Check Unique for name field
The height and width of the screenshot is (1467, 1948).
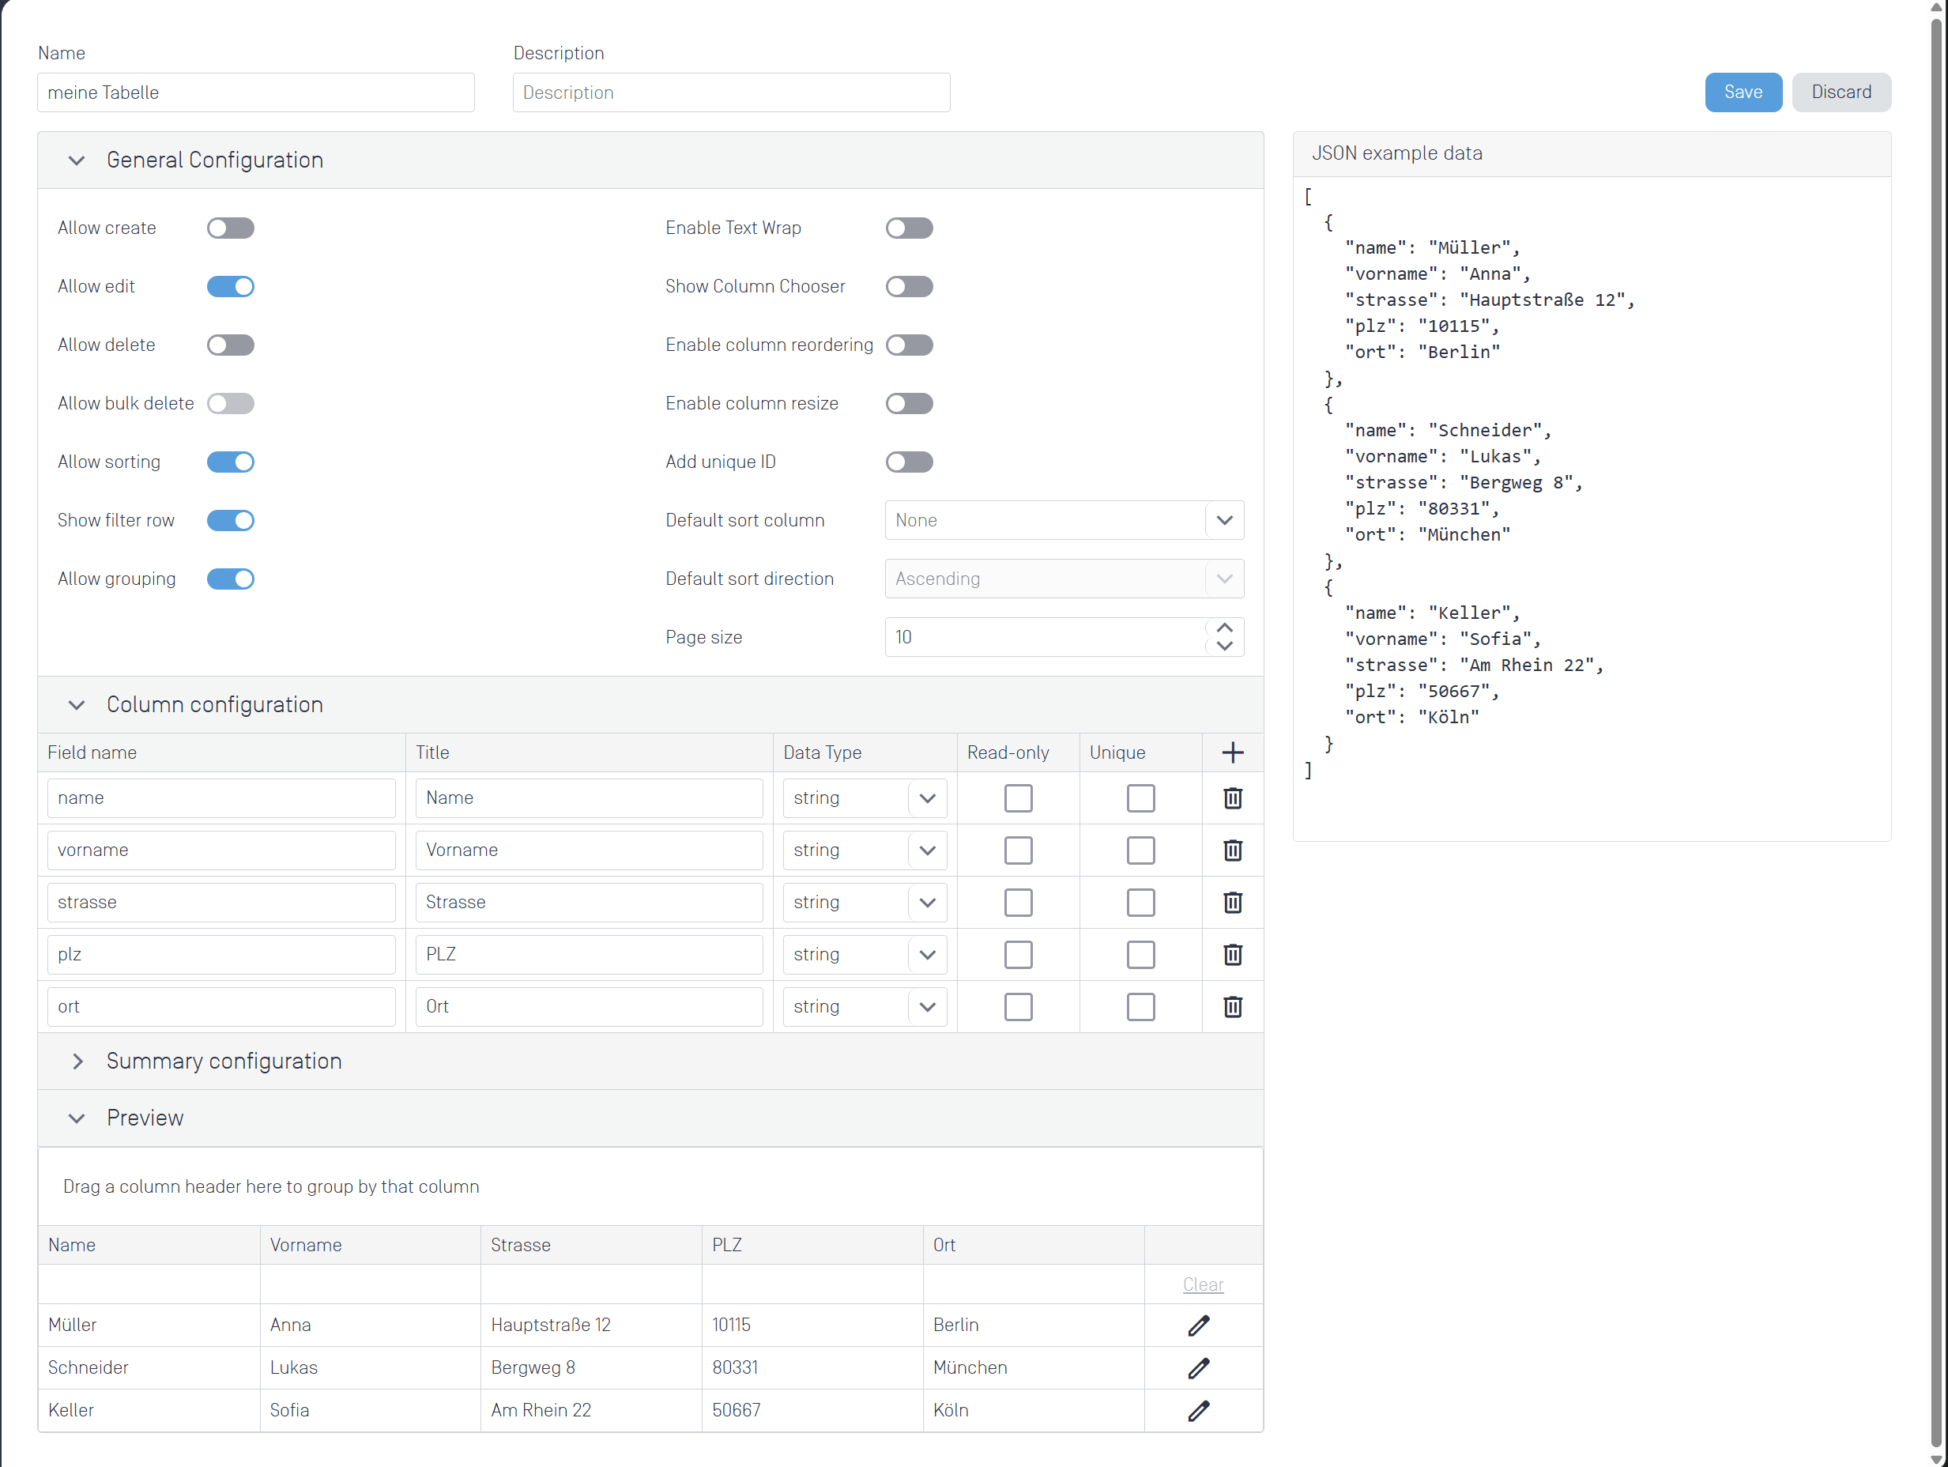point(1140,798)
